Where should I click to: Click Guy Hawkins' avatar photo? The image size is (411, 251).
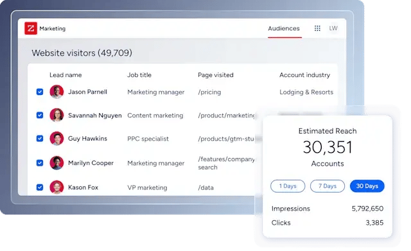point(57,138)
